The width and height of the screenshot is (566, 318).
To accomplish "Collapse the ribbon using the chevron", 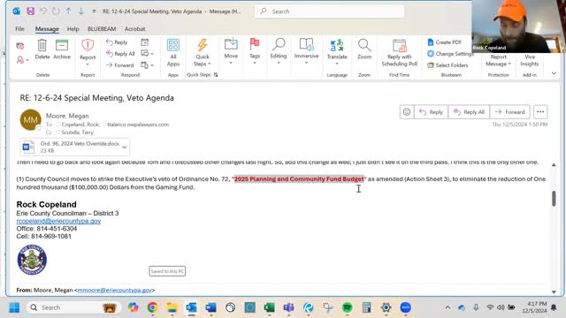I will (554, 73).
